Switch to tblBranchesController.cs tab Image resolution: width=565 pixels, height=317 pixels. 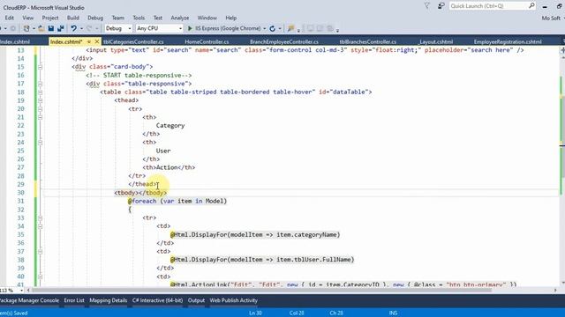[368, 41]
